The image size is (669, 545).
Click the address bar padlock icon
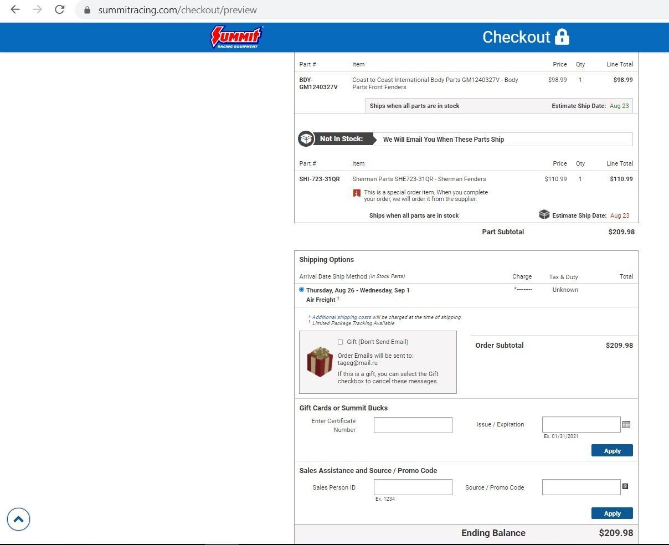click(x=87, y=10)
